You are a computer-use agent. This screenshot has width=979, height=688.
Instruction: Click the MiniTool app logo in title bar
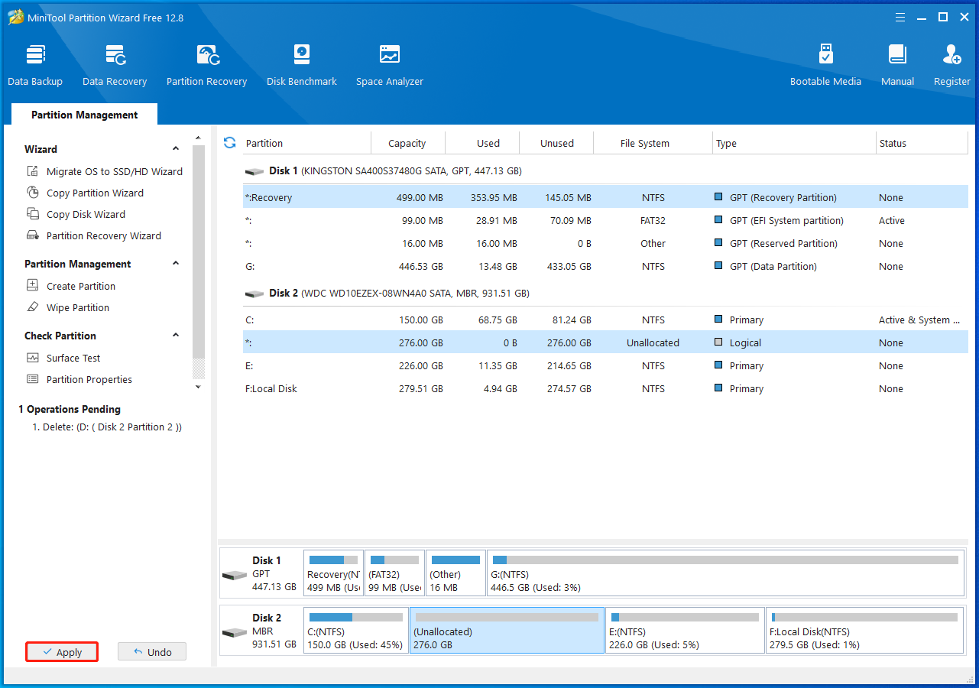[x=15, y=17]
